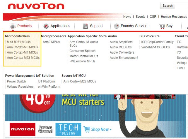This screenshot has width=188, height=139.
Task: Open the Products menu
Action: (x=24, y=26)
